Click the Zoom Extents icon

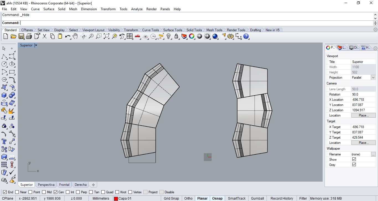click(x=106, y=36)
